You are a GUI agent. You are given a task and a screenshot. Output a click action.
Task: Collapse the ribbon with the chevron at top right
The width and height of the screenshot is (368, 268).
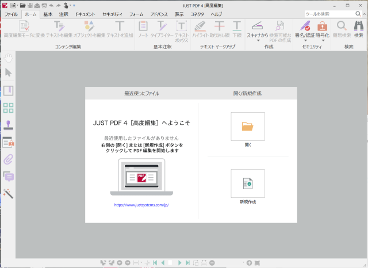[364, 14]
